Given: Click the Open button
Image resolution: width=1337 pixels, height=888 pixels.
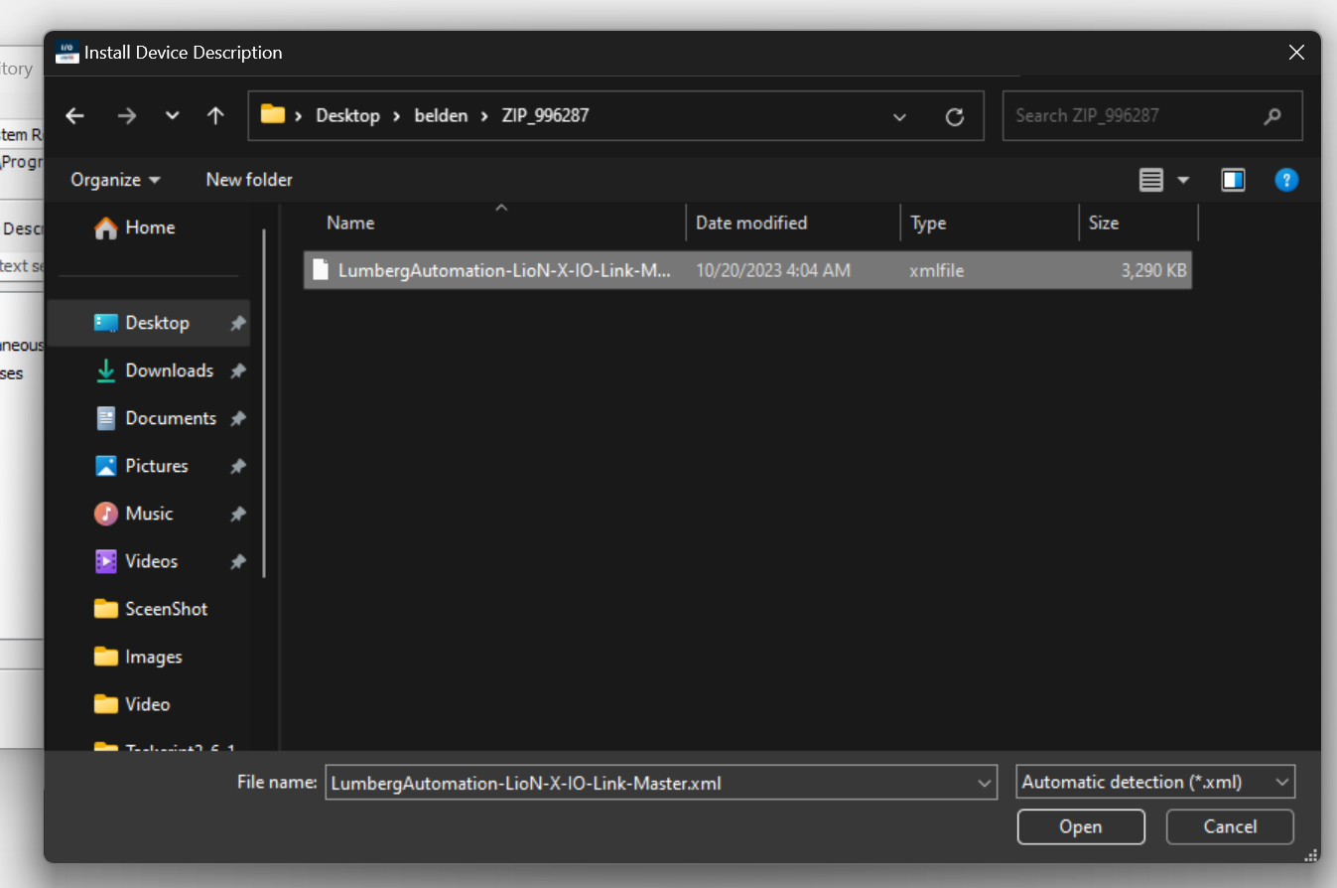Looking at the screenshot, I should click(x=1081, y=826).
